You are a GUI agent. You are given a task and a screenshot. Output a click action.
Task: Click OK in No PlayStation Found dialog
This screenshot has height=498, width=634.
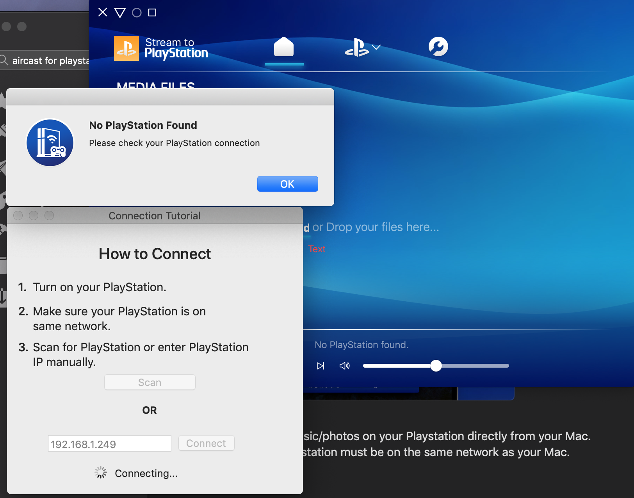287,184
